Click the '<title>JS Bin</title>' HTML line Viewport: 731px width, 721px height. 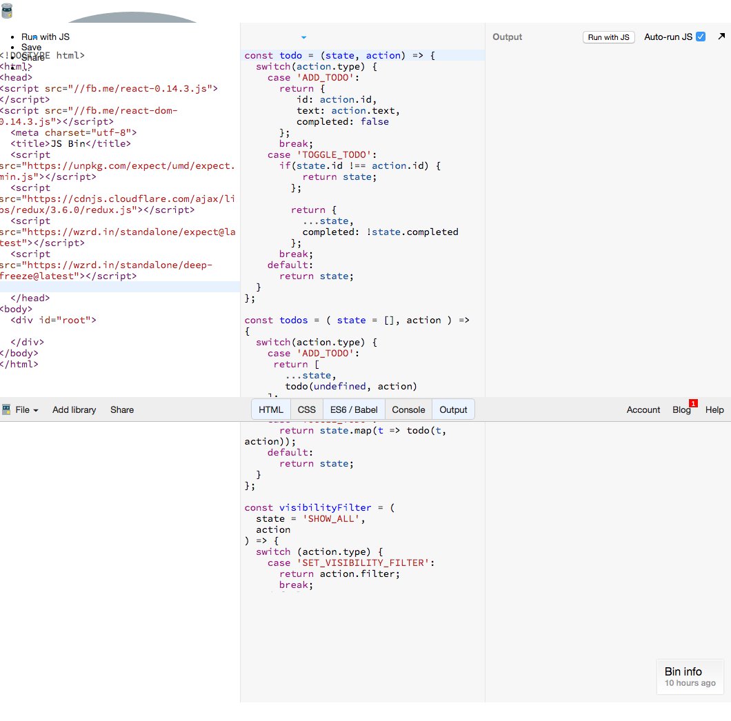[70, 143]
